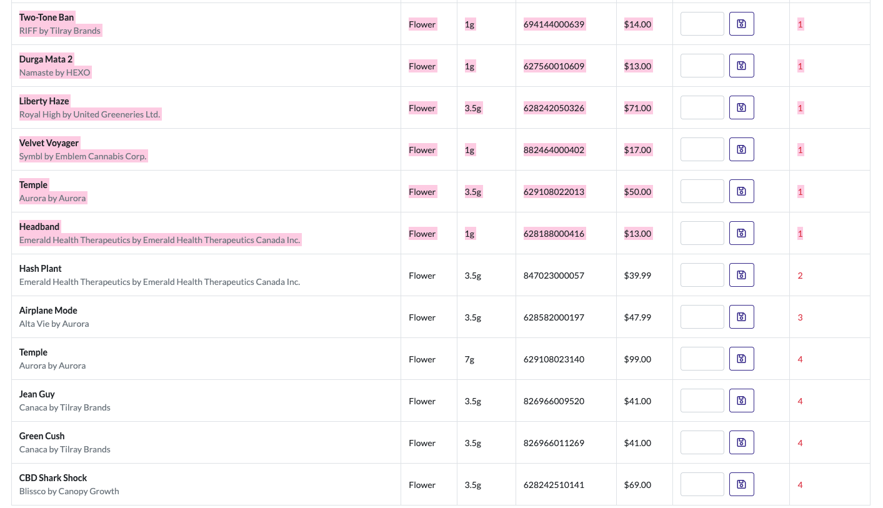Select product name Airplane Mode
The height and width of the screenshot is (508, 883).
(48, 311)
